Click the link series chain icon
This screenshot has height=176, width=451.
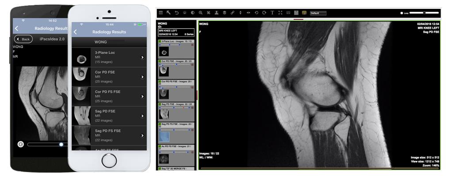pos(233,13)
